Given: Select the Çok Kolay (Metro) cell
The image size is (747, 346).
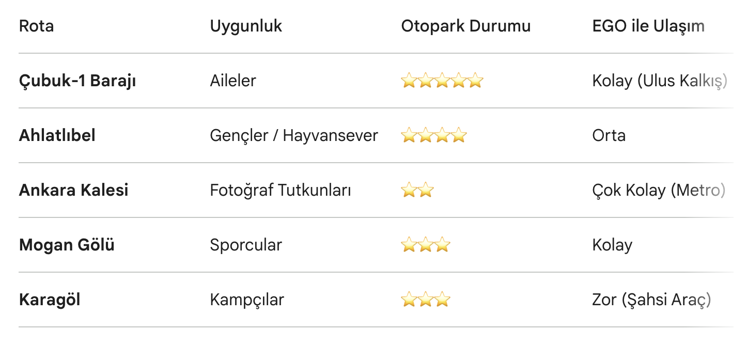Looking at the screenshot, I should pyautogui.click(x=659, y=191).
